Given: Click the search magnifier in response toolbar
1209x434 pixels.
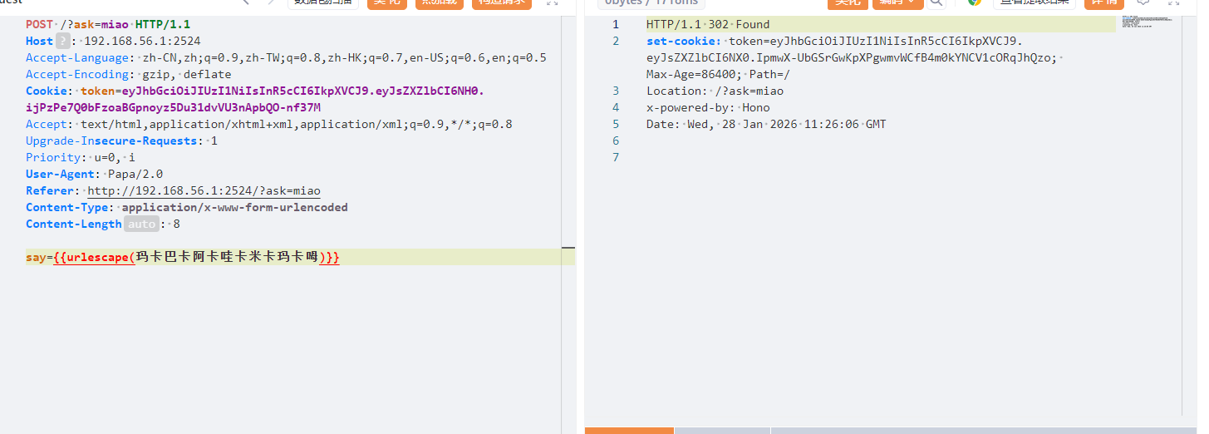Looking at the screenshot, I should pos(936,2).
